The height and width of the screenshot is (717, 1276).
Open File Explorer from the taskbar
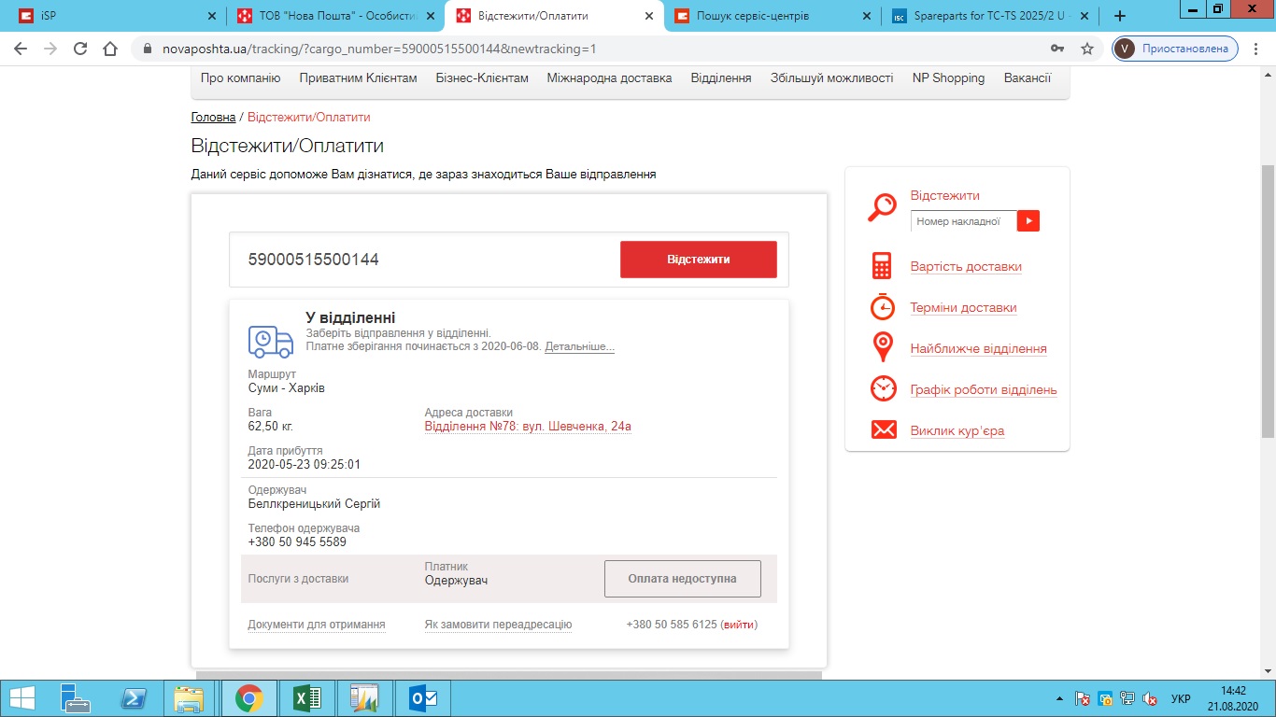(189, 697)
